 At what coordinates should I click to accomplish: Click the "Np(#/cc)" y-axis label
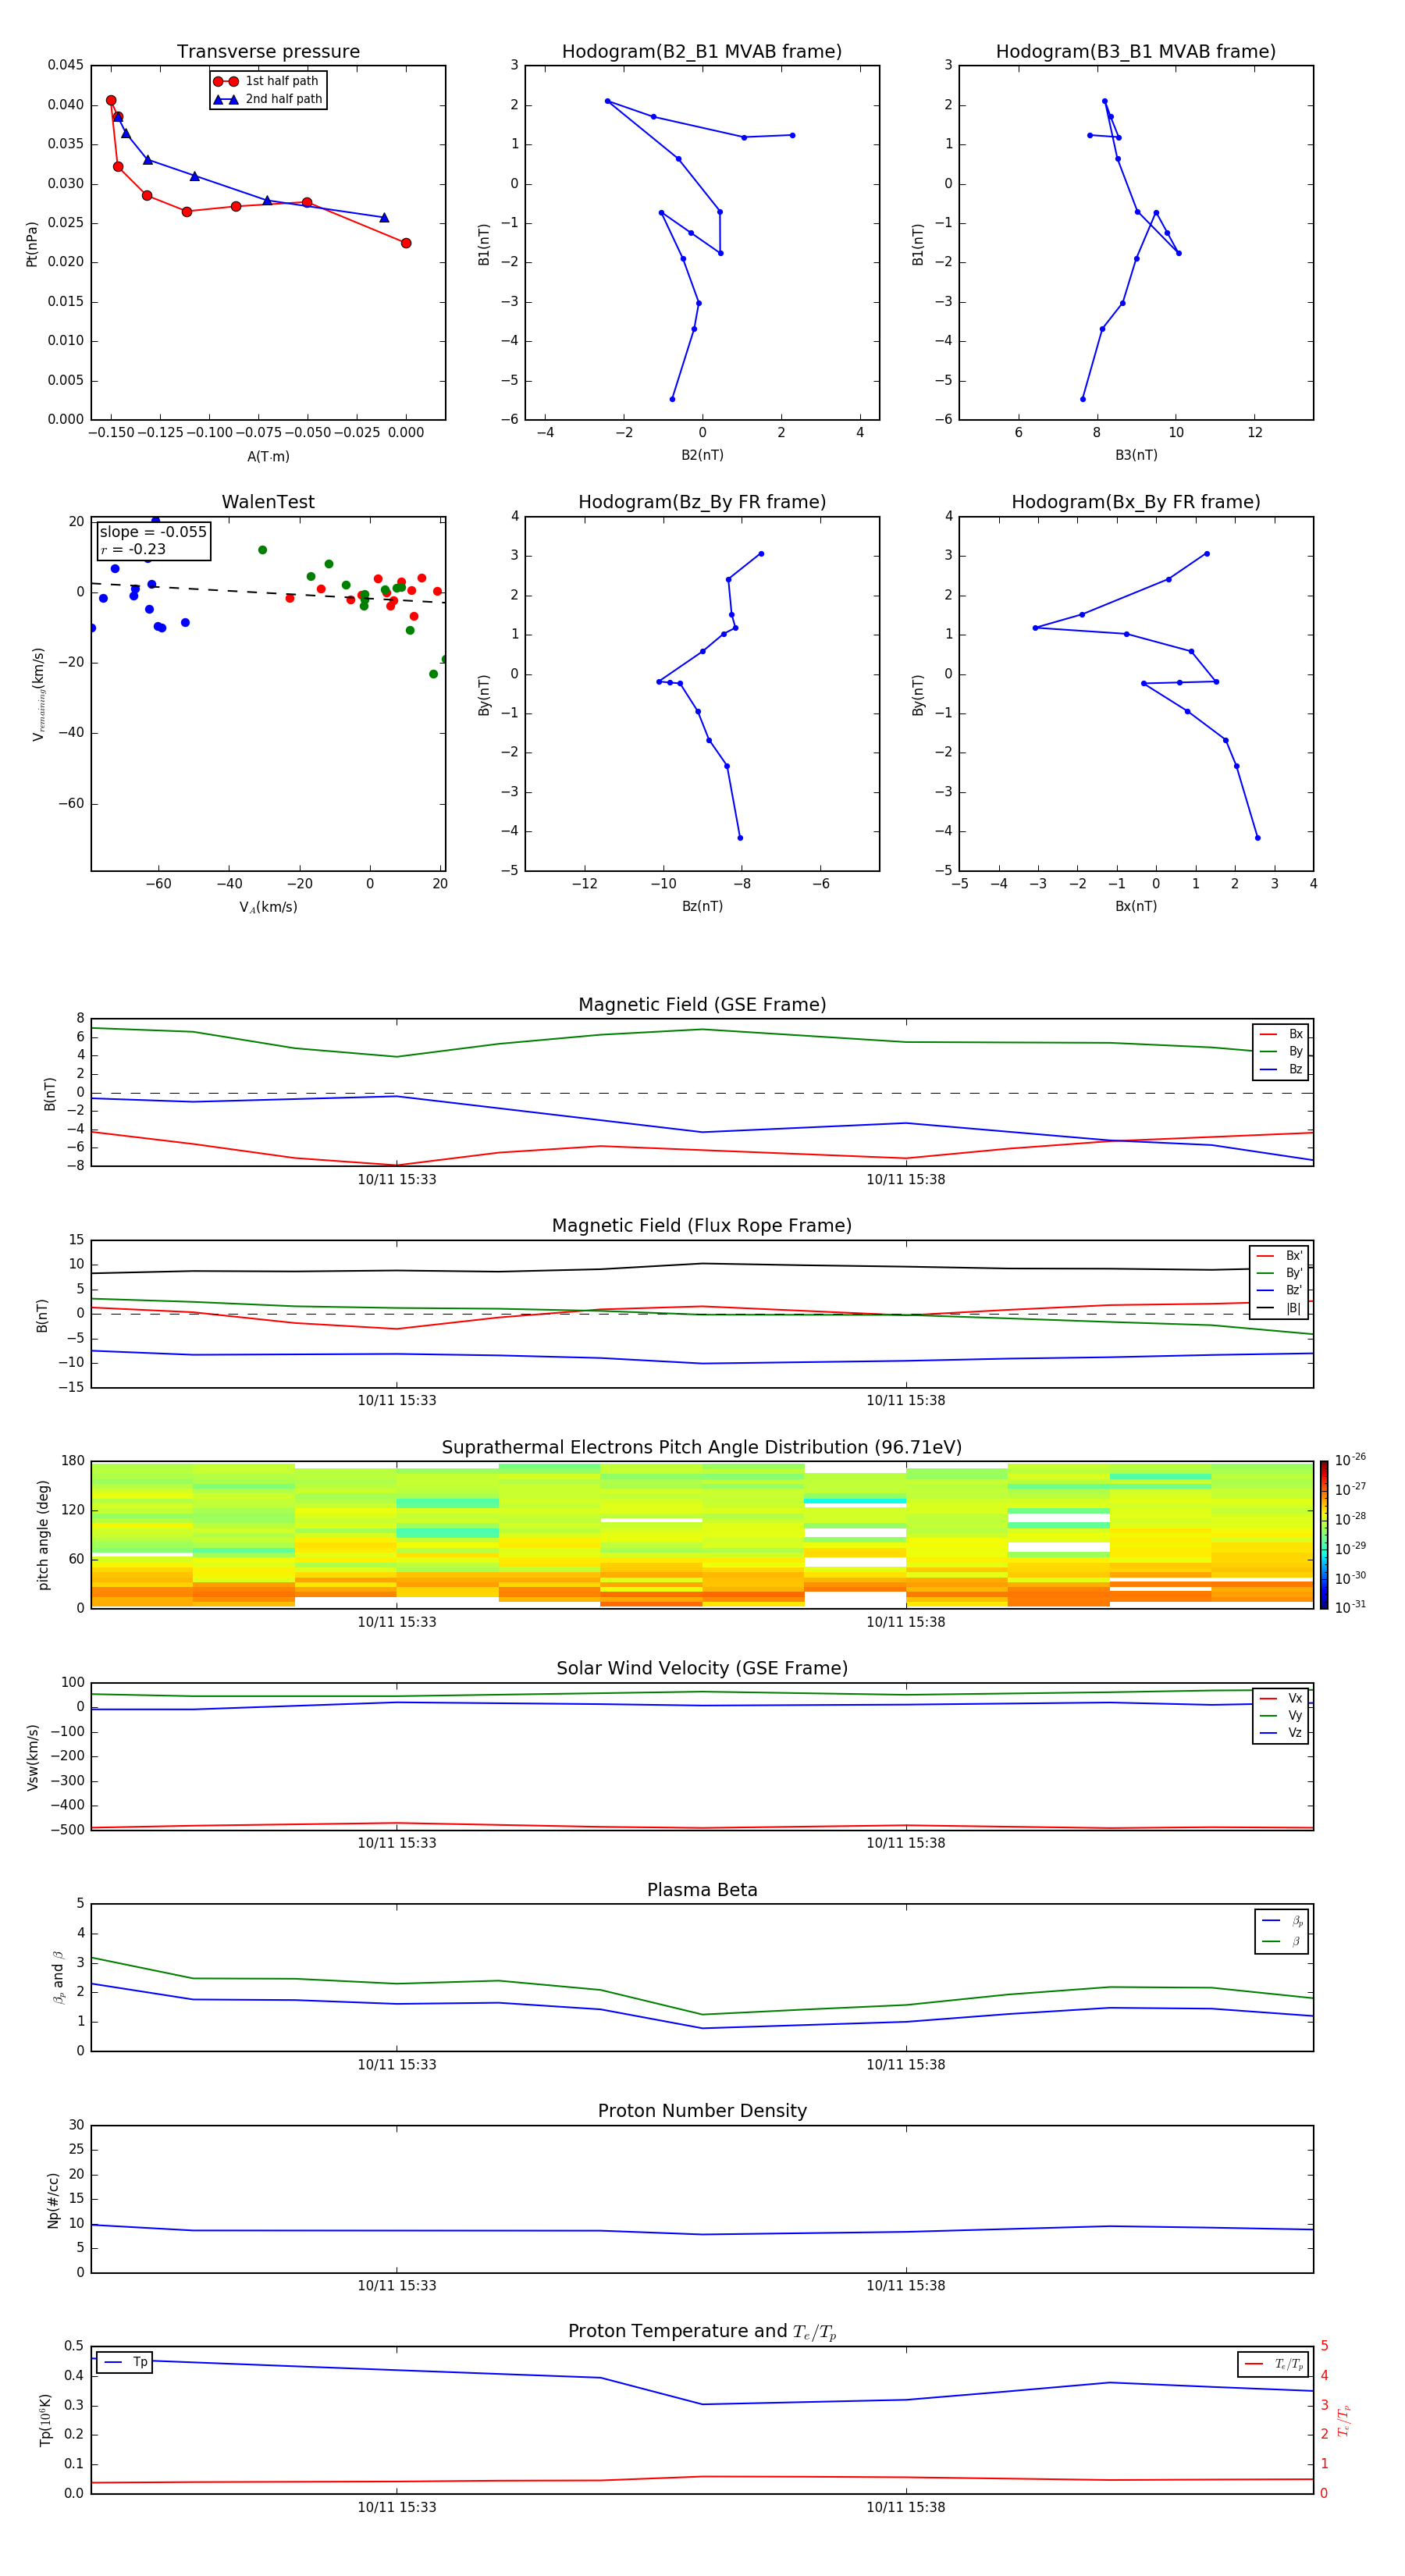point(53,2200)
